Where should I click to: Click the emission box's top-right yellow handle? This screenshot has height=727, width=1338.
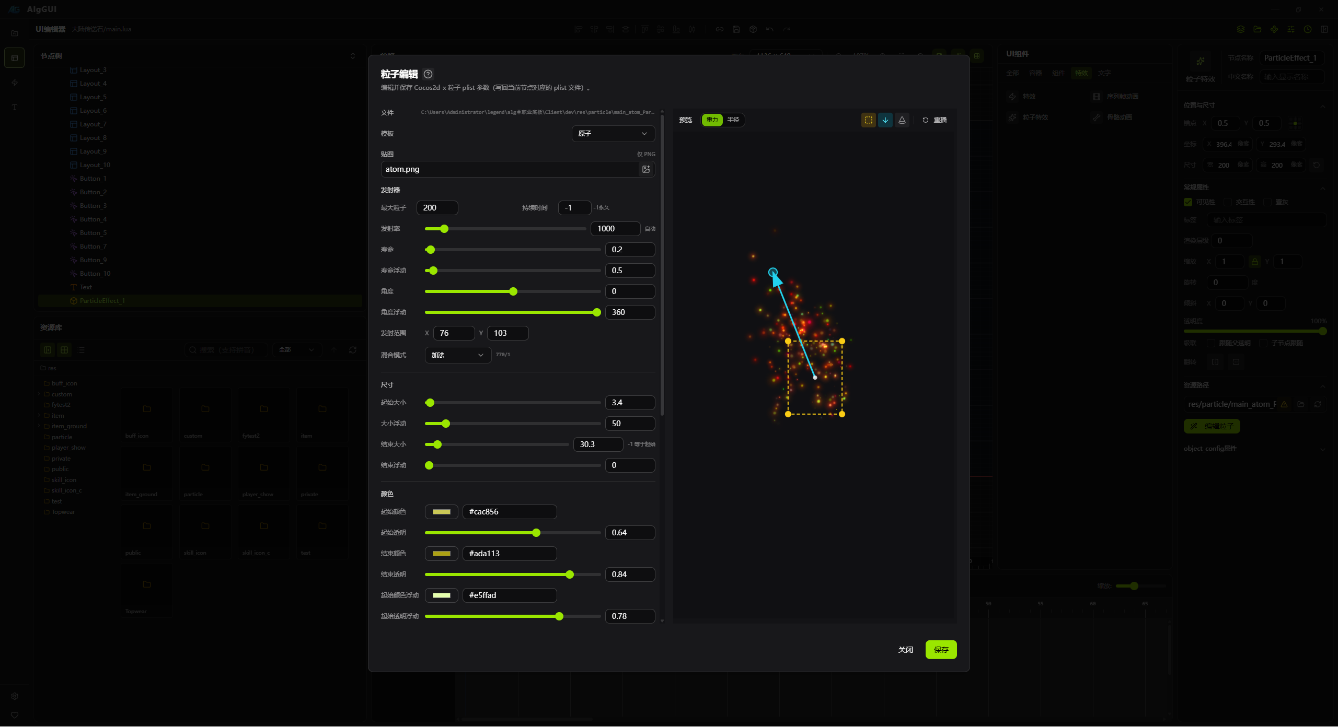(x=842, y=341)
